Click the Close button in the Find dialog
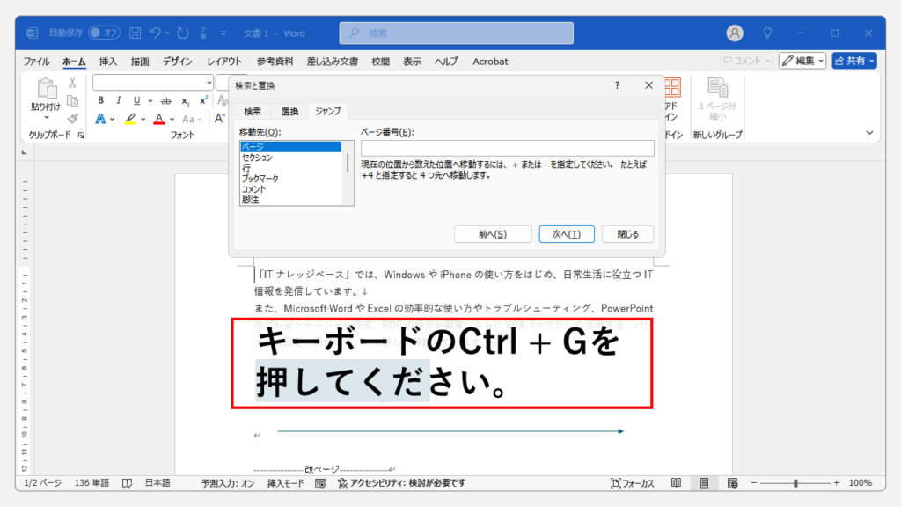901x507 pixels. click(628, 234)
